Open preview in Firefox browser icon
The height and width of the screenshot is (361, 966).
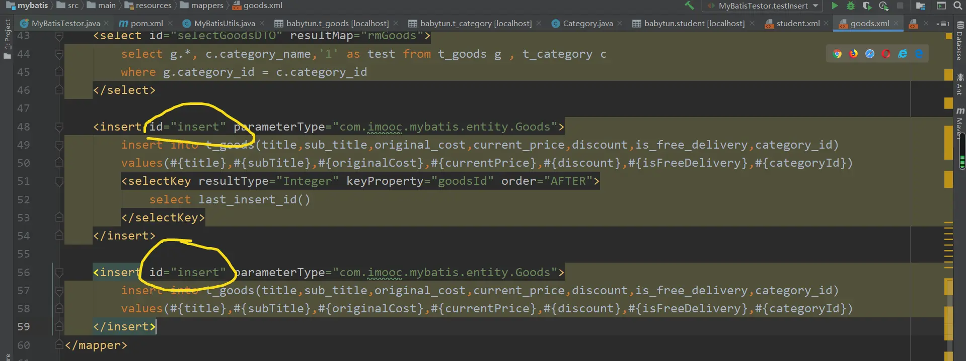[854, 54]
